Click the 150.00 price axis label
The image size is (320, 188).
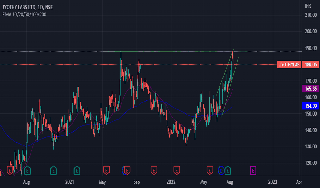pyautogui.click(x=311, y=114)
